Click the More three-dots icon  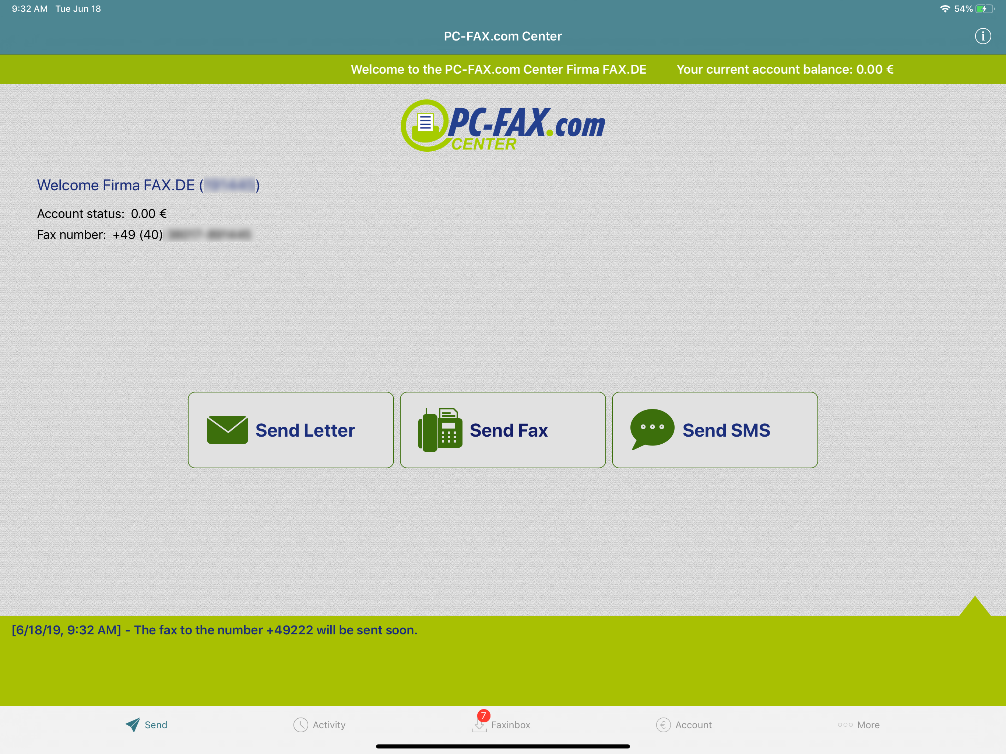coord(845,725)
